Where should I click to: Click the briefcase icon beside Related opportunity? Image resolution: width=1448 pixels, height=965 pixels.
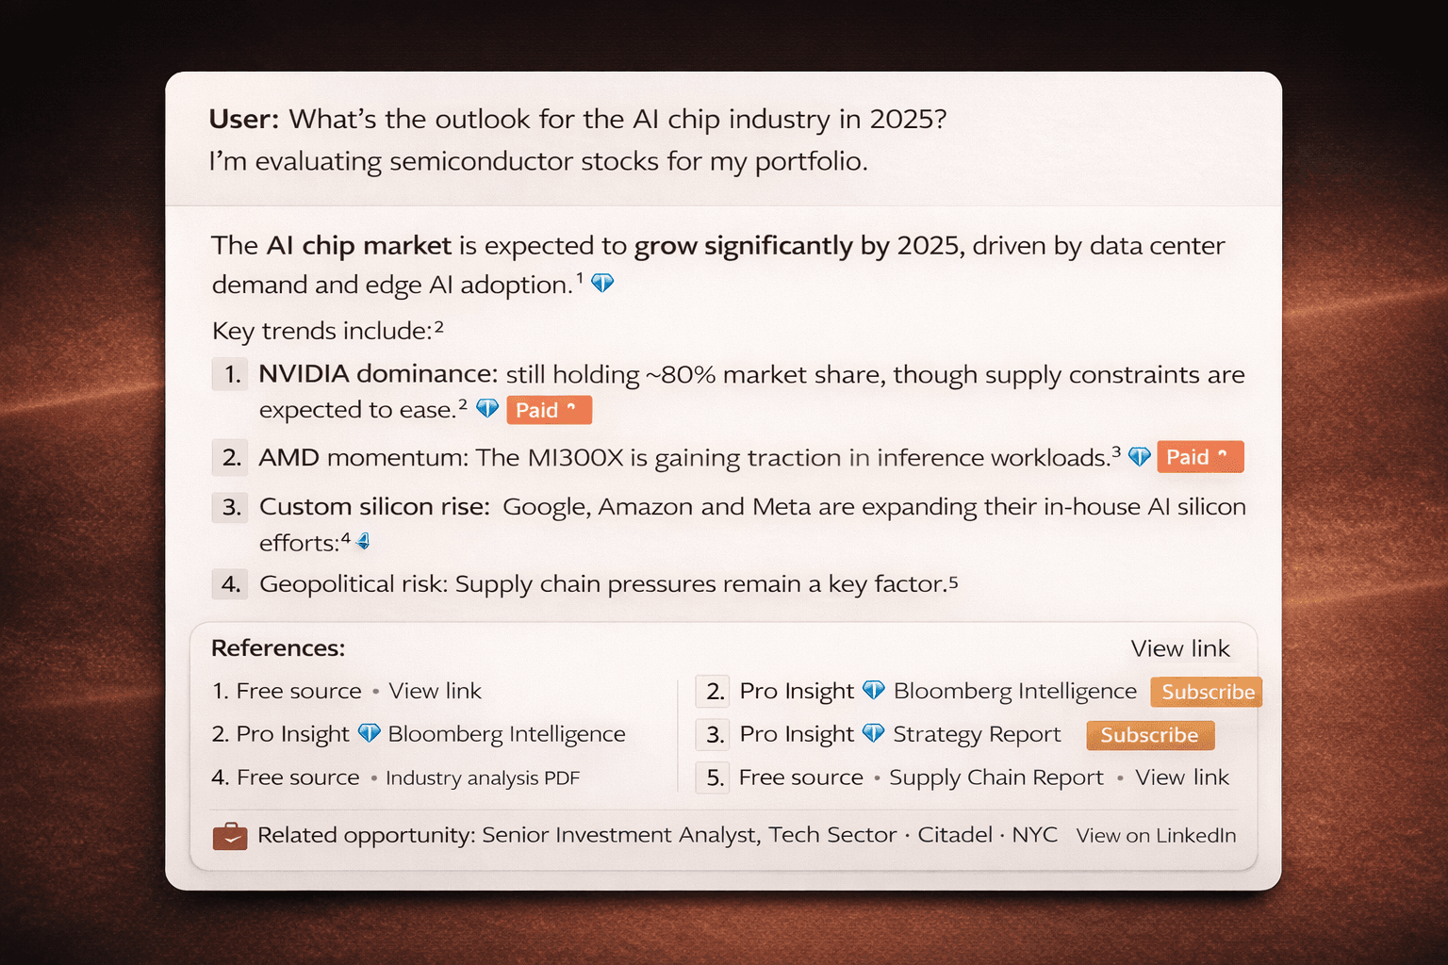[230, 836]
